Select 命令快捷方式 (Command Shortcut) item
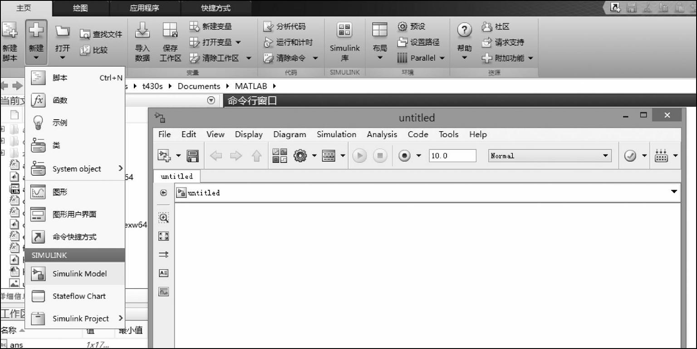The width and height of the screenshot is (697, 349). pos(75,237)
